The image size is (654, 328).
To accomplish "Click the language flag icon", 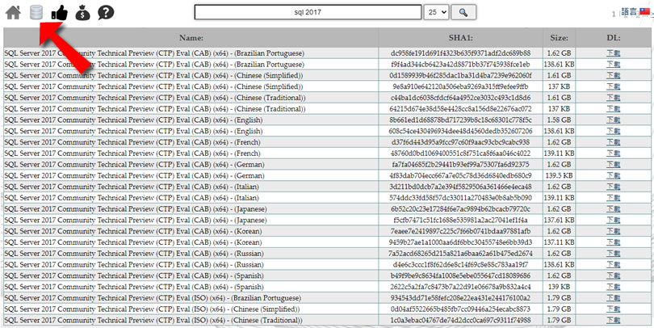I will click(x=645, y=11).
